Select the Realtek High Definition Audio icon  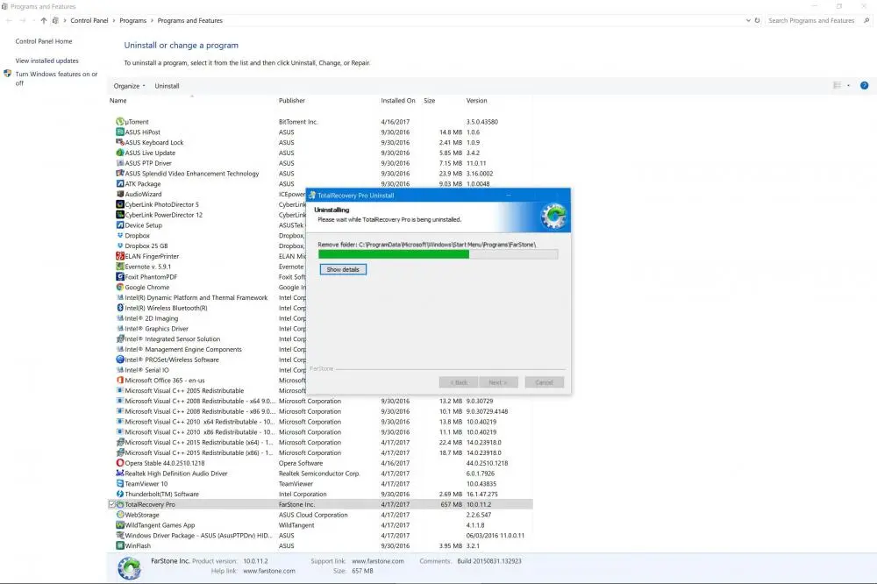[119, 474]
